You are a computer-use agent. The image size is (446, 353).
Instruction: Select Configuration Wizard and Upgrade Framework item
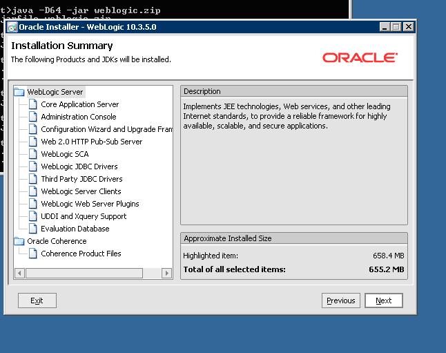(x=106, y=129)
